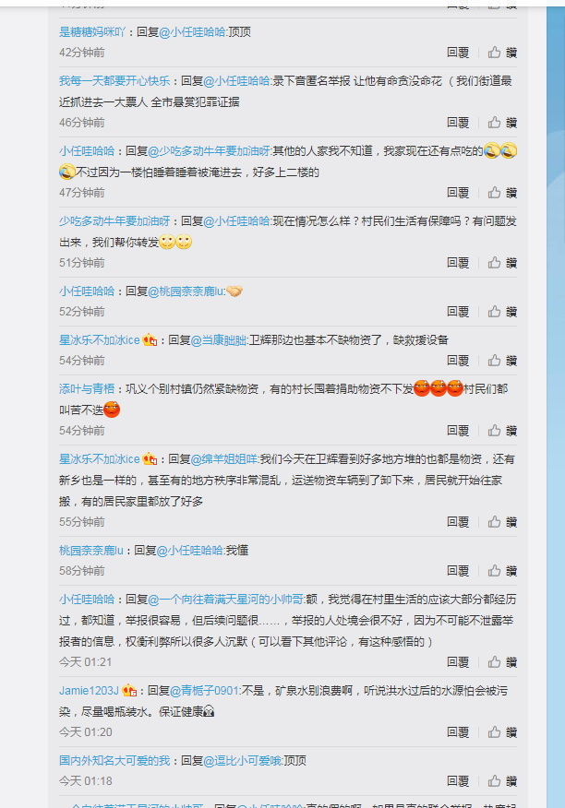Open the @绵羊姐姐咩 mention link

(x=224, y=459)
